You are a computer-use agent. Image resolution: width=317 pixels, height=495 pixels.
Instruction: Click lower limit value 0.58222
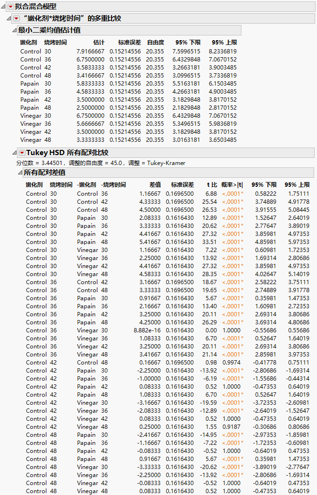(x=266, y=194)
